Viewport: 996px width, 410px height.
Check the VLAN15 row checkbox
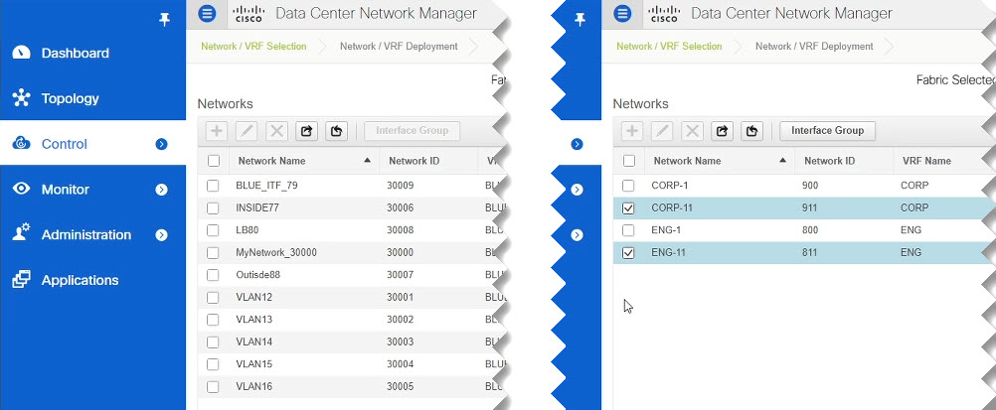213,364
